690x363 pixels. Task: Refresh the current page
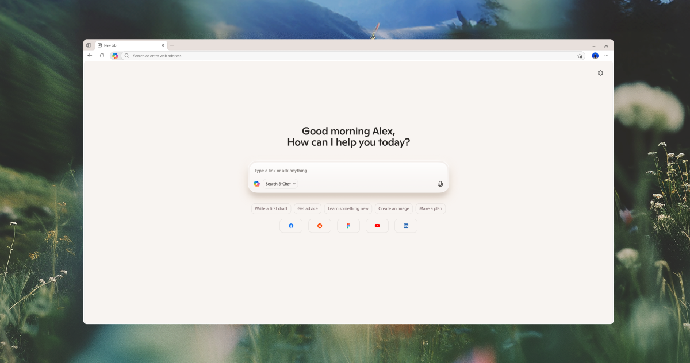(102, 56)
